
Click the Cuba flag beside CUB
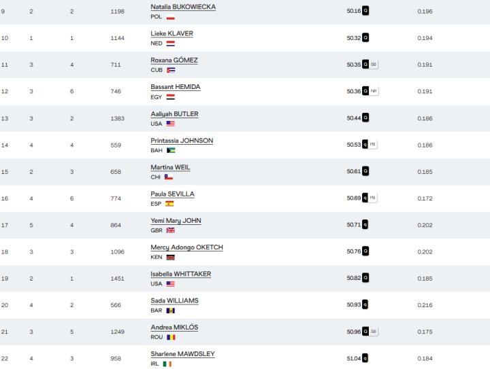click(171, 70)
